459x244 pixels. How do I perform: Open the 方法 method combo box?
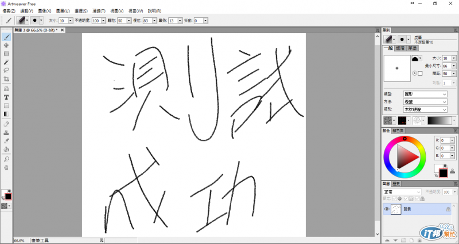pos(425,102)
